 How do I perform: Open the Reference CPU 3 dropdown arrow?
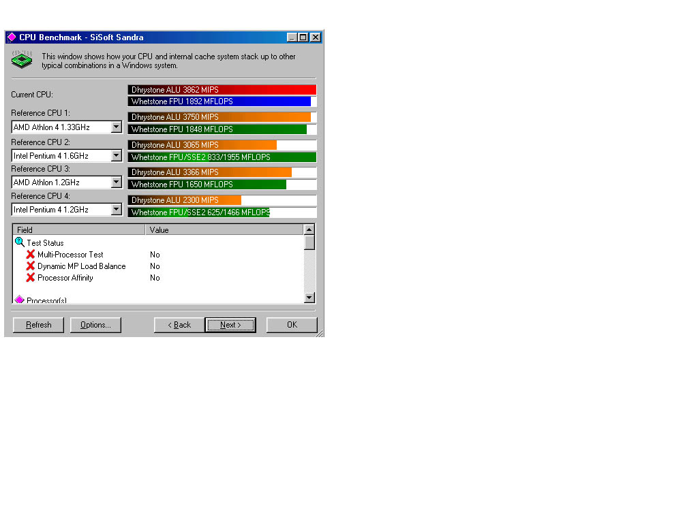pos(116,183)
